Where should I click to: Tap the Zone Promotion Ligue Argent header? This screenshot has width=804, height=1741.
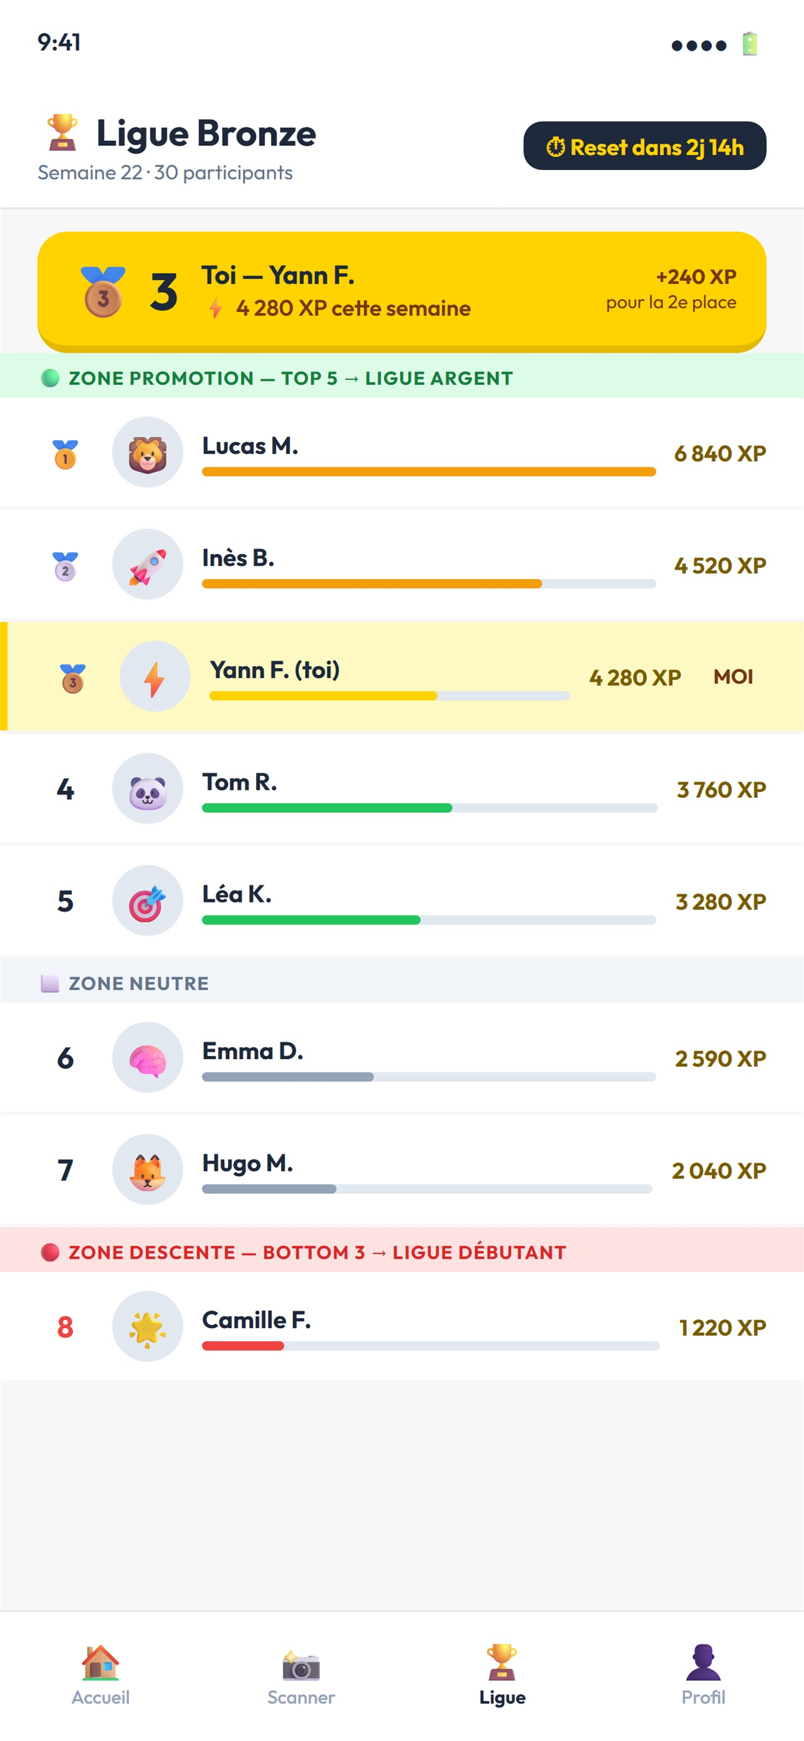401,378
